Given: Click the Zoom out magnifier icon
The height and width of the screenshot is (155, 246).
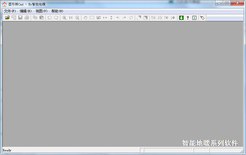Looking at the screenshot, I should (x=77, y=18).
